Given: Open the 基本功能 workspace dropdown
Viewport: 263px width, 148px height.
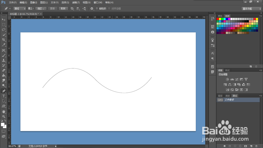Looking at the screenshot, I should pos(251,9).
